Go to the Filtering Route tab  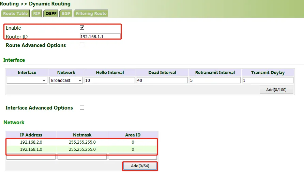click(91, 14)
